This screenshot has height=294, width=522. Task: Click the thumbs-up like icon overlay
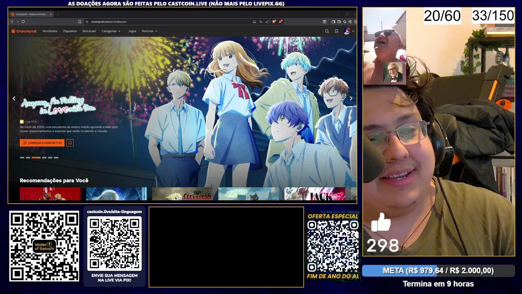[381, 223]
